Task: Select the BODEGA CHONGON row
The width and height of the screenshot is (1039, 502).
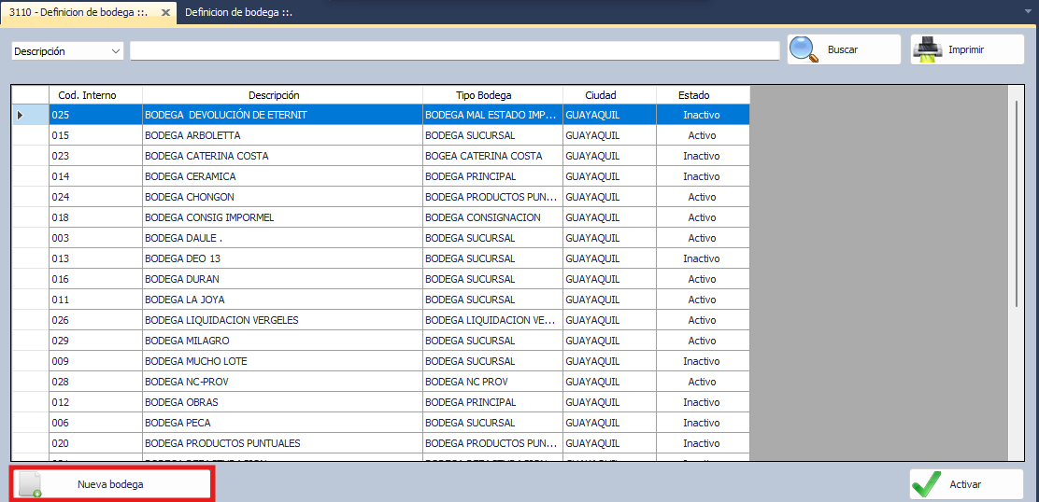Action: pos(282,197)
